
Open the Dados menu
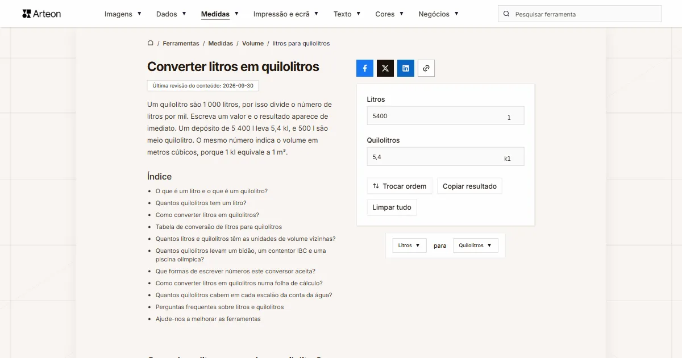(171, 14)
